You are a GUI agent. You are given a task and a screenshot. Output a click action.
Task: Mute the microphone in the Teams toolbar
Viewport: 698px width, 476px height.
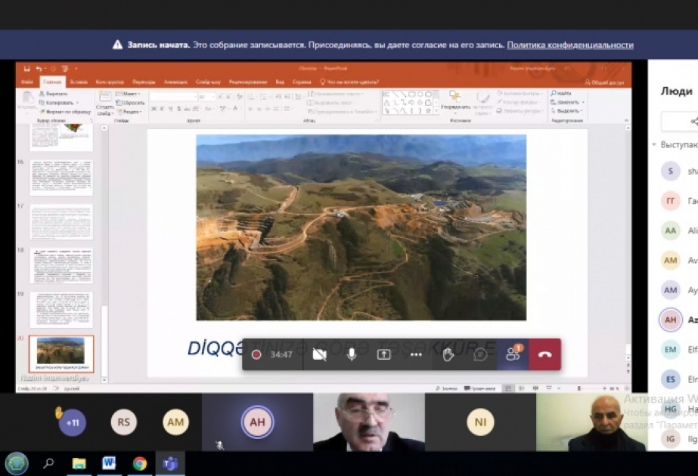point(352,354)
